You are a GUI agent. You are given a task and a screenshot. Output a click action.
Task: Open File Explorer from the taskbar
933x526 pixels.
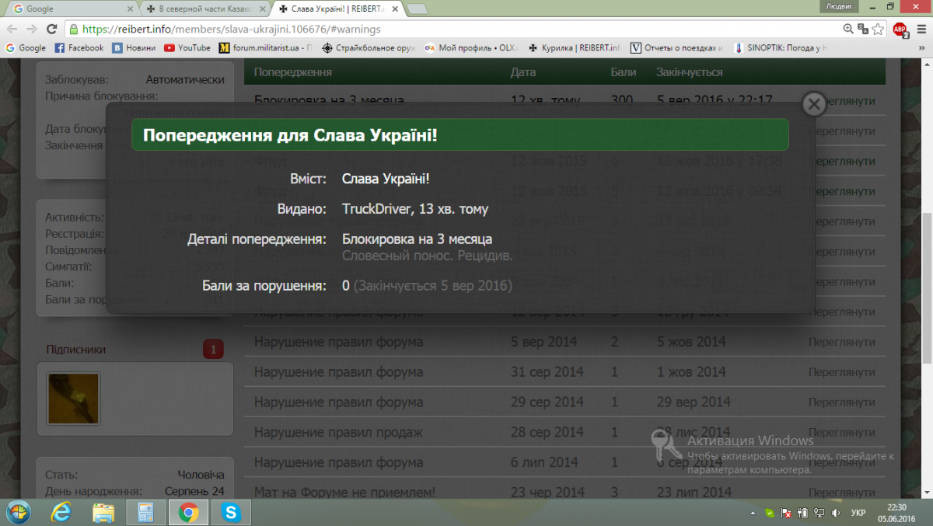tap(103, 512)
